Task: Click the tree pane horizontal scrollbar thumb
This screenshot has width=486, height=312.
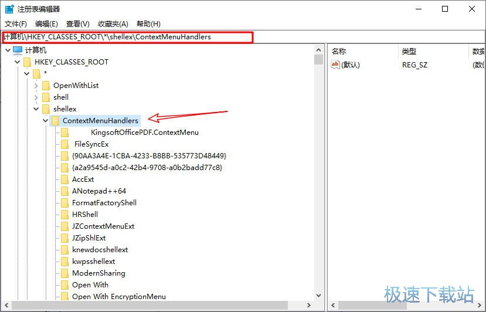Action: 149,305
